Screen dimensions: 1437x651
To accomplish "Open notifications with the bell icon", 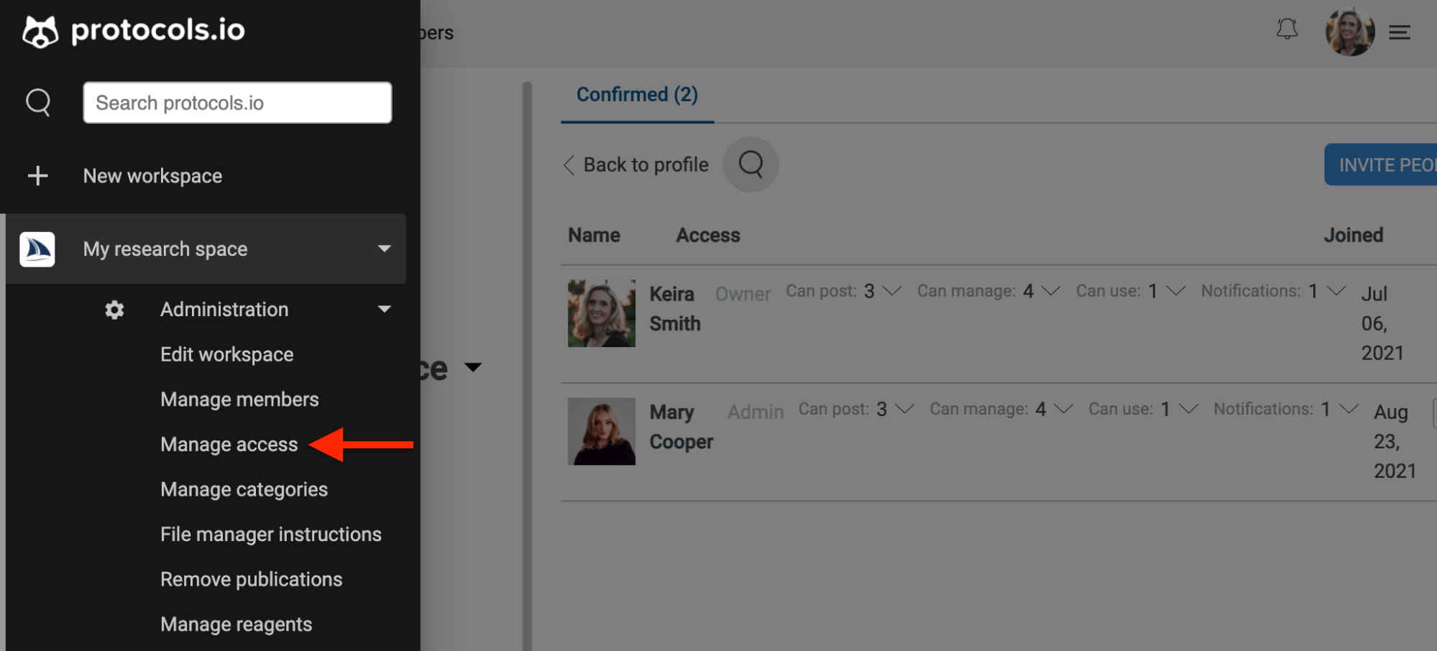I will click(1287, 30).
